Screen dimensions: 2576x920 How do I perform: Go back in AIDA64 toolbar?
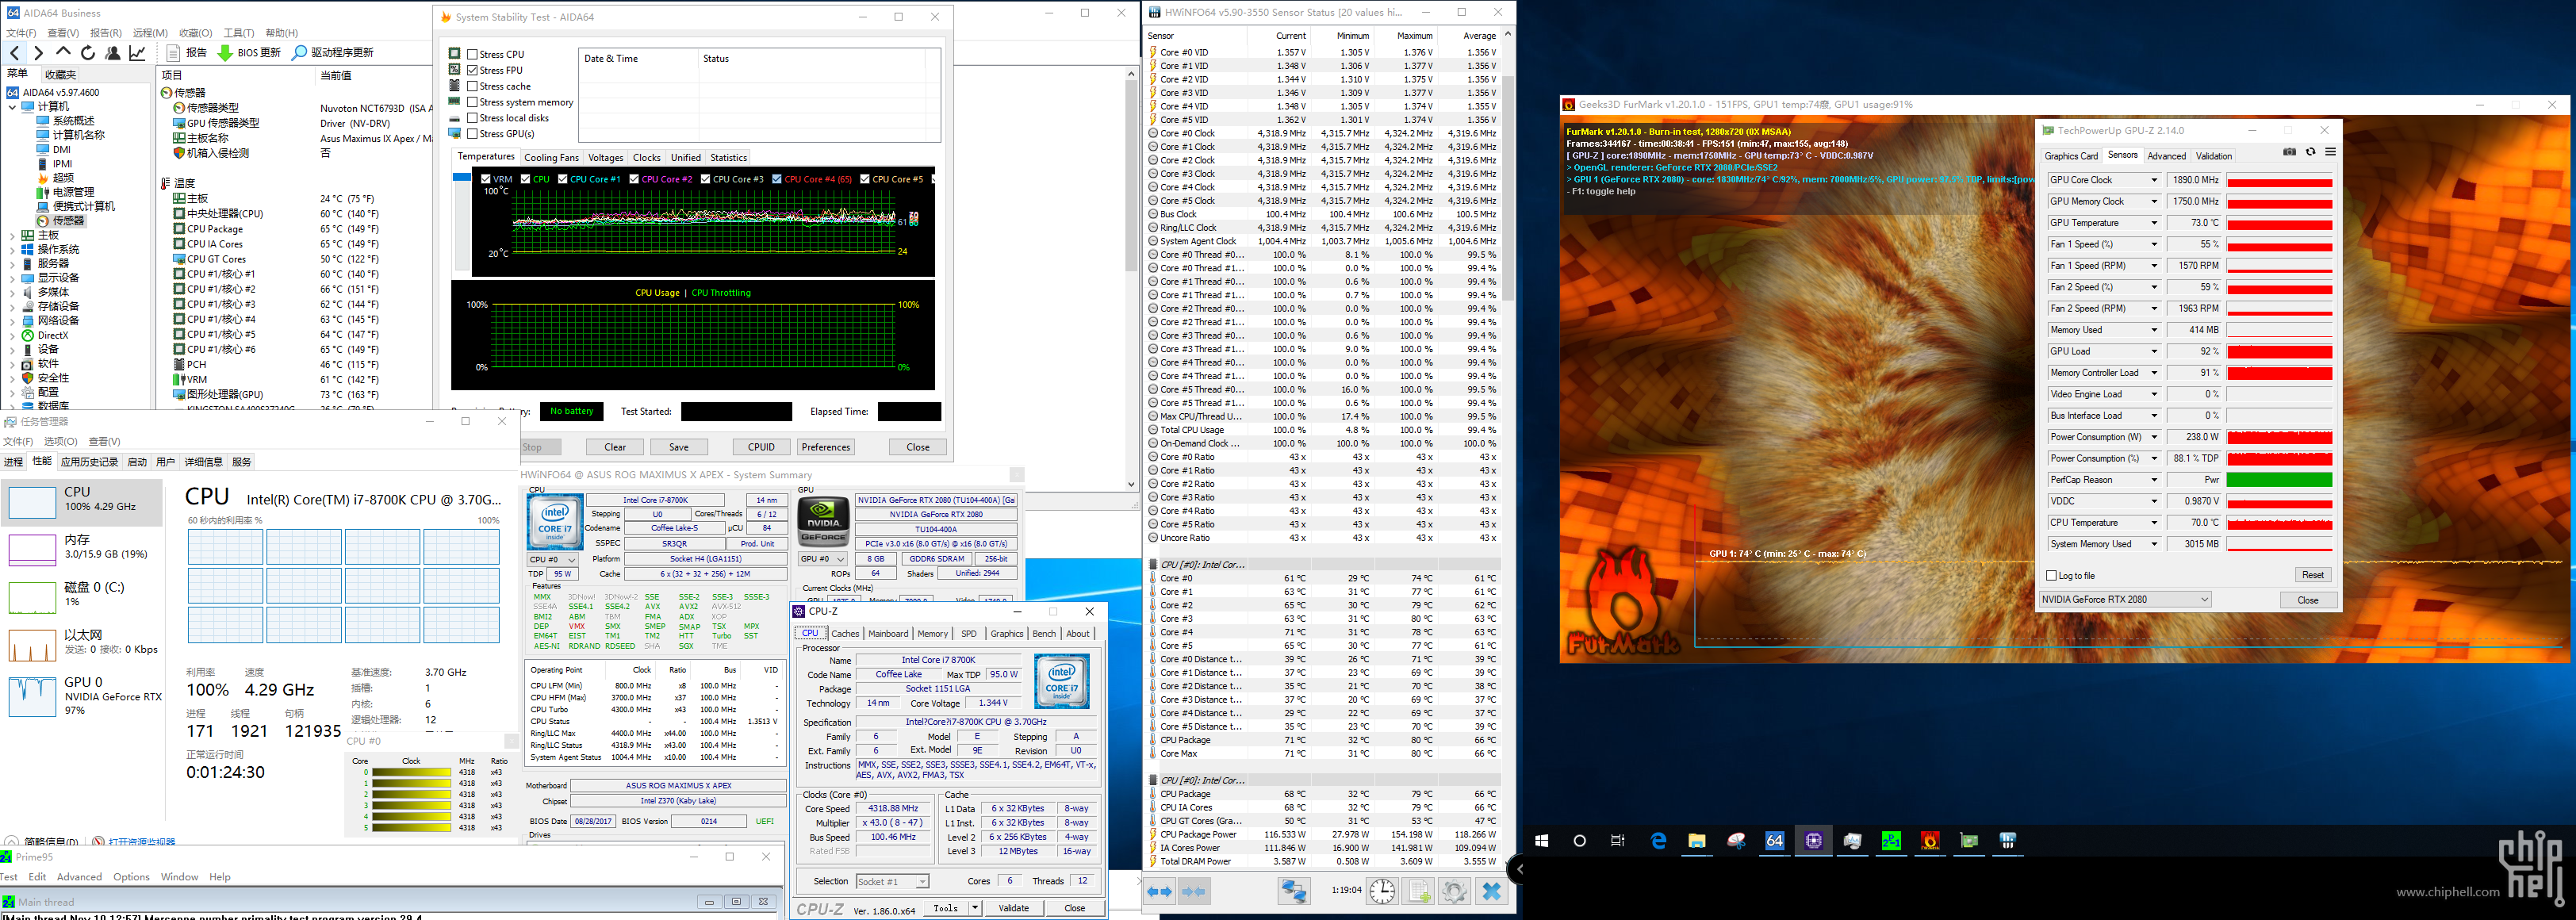tap(15, 53)
